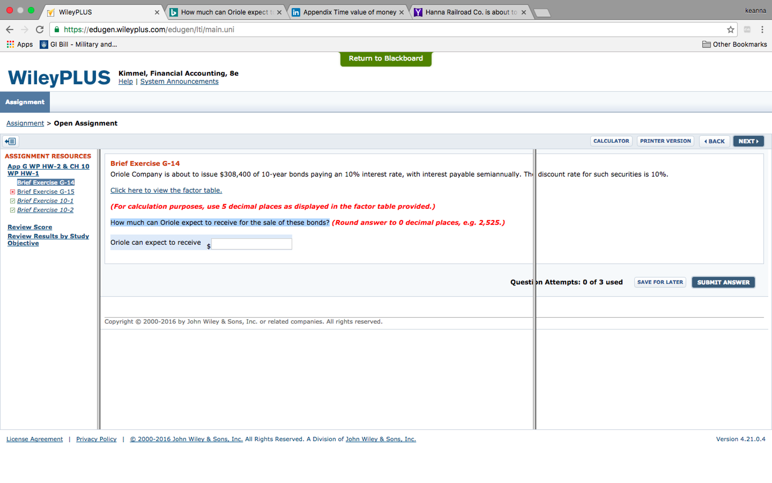The height and width of the screenshot is (483, 772).
Task: Click the Brief Exercise G-14 link
Action: point(46,182)
